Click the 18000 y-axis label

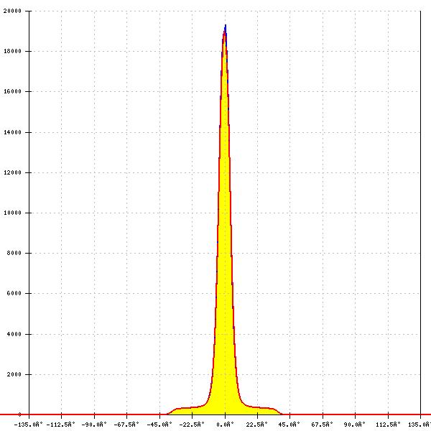(12, 52)
